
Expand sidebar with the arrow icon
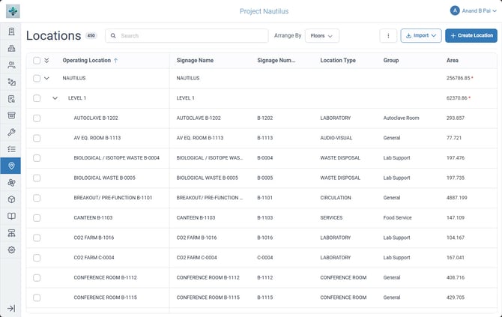point(11,308)
